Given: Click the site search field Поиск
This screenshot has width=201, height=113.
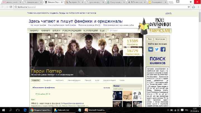Looking at the screenshot, I should click(x=124, y=30).
